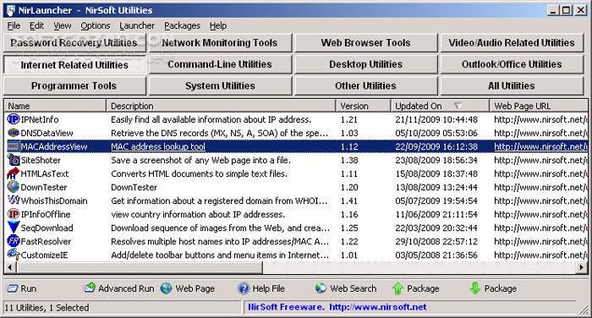Select the SiteShoter row name
This screenshot has width=592, height=318.
click(x=41, y=160)
